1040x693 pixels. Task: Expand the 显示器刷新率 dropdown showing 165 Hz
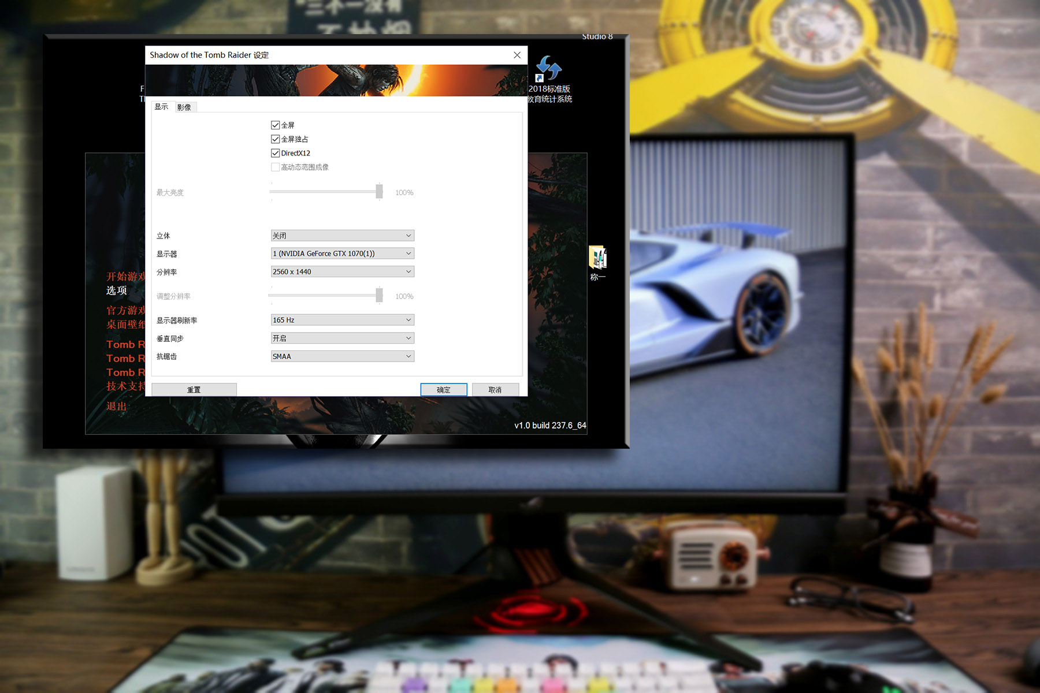coord(342,320)
